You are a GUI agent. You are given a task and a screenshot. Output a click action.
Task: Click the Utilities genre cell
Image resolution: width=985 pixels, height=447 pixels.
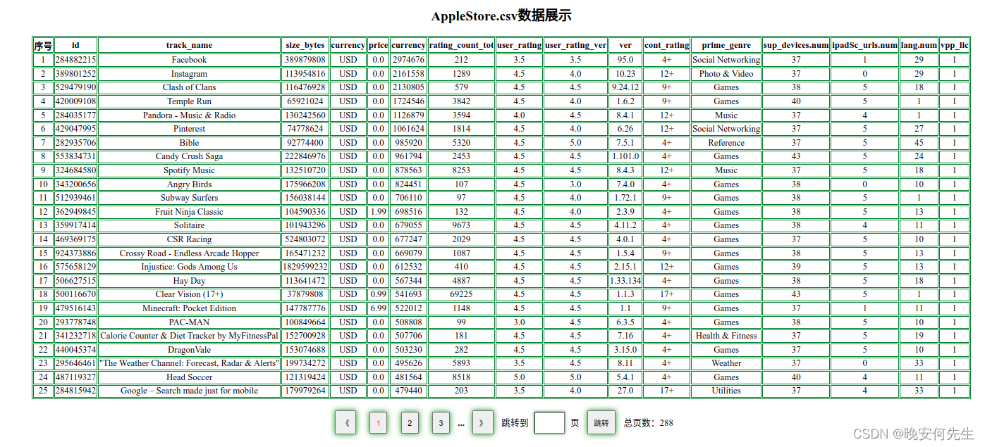[x=726, y=391]
